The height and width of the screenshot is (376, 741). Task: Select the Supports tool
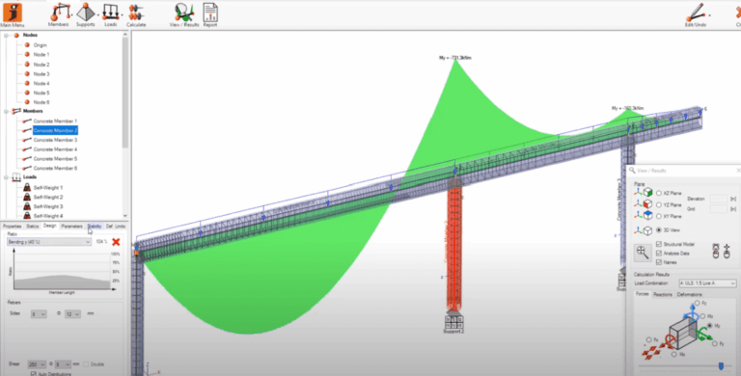[86, 14]
